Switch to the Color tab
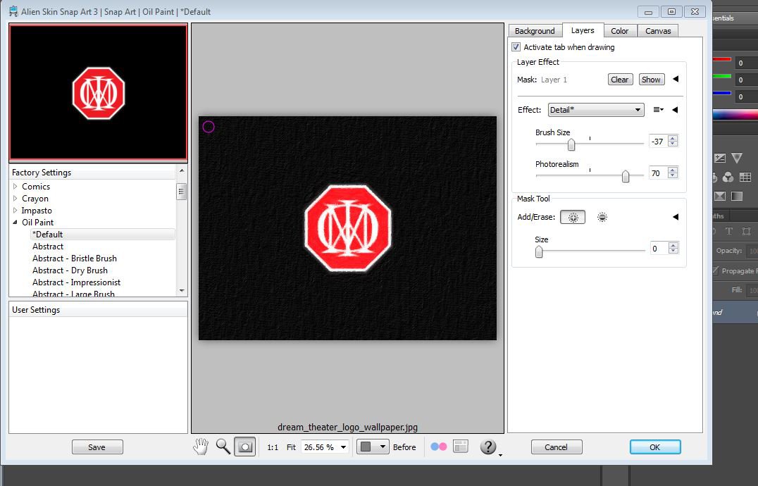The height and width of the screenshot is (486, 758). 620,31
